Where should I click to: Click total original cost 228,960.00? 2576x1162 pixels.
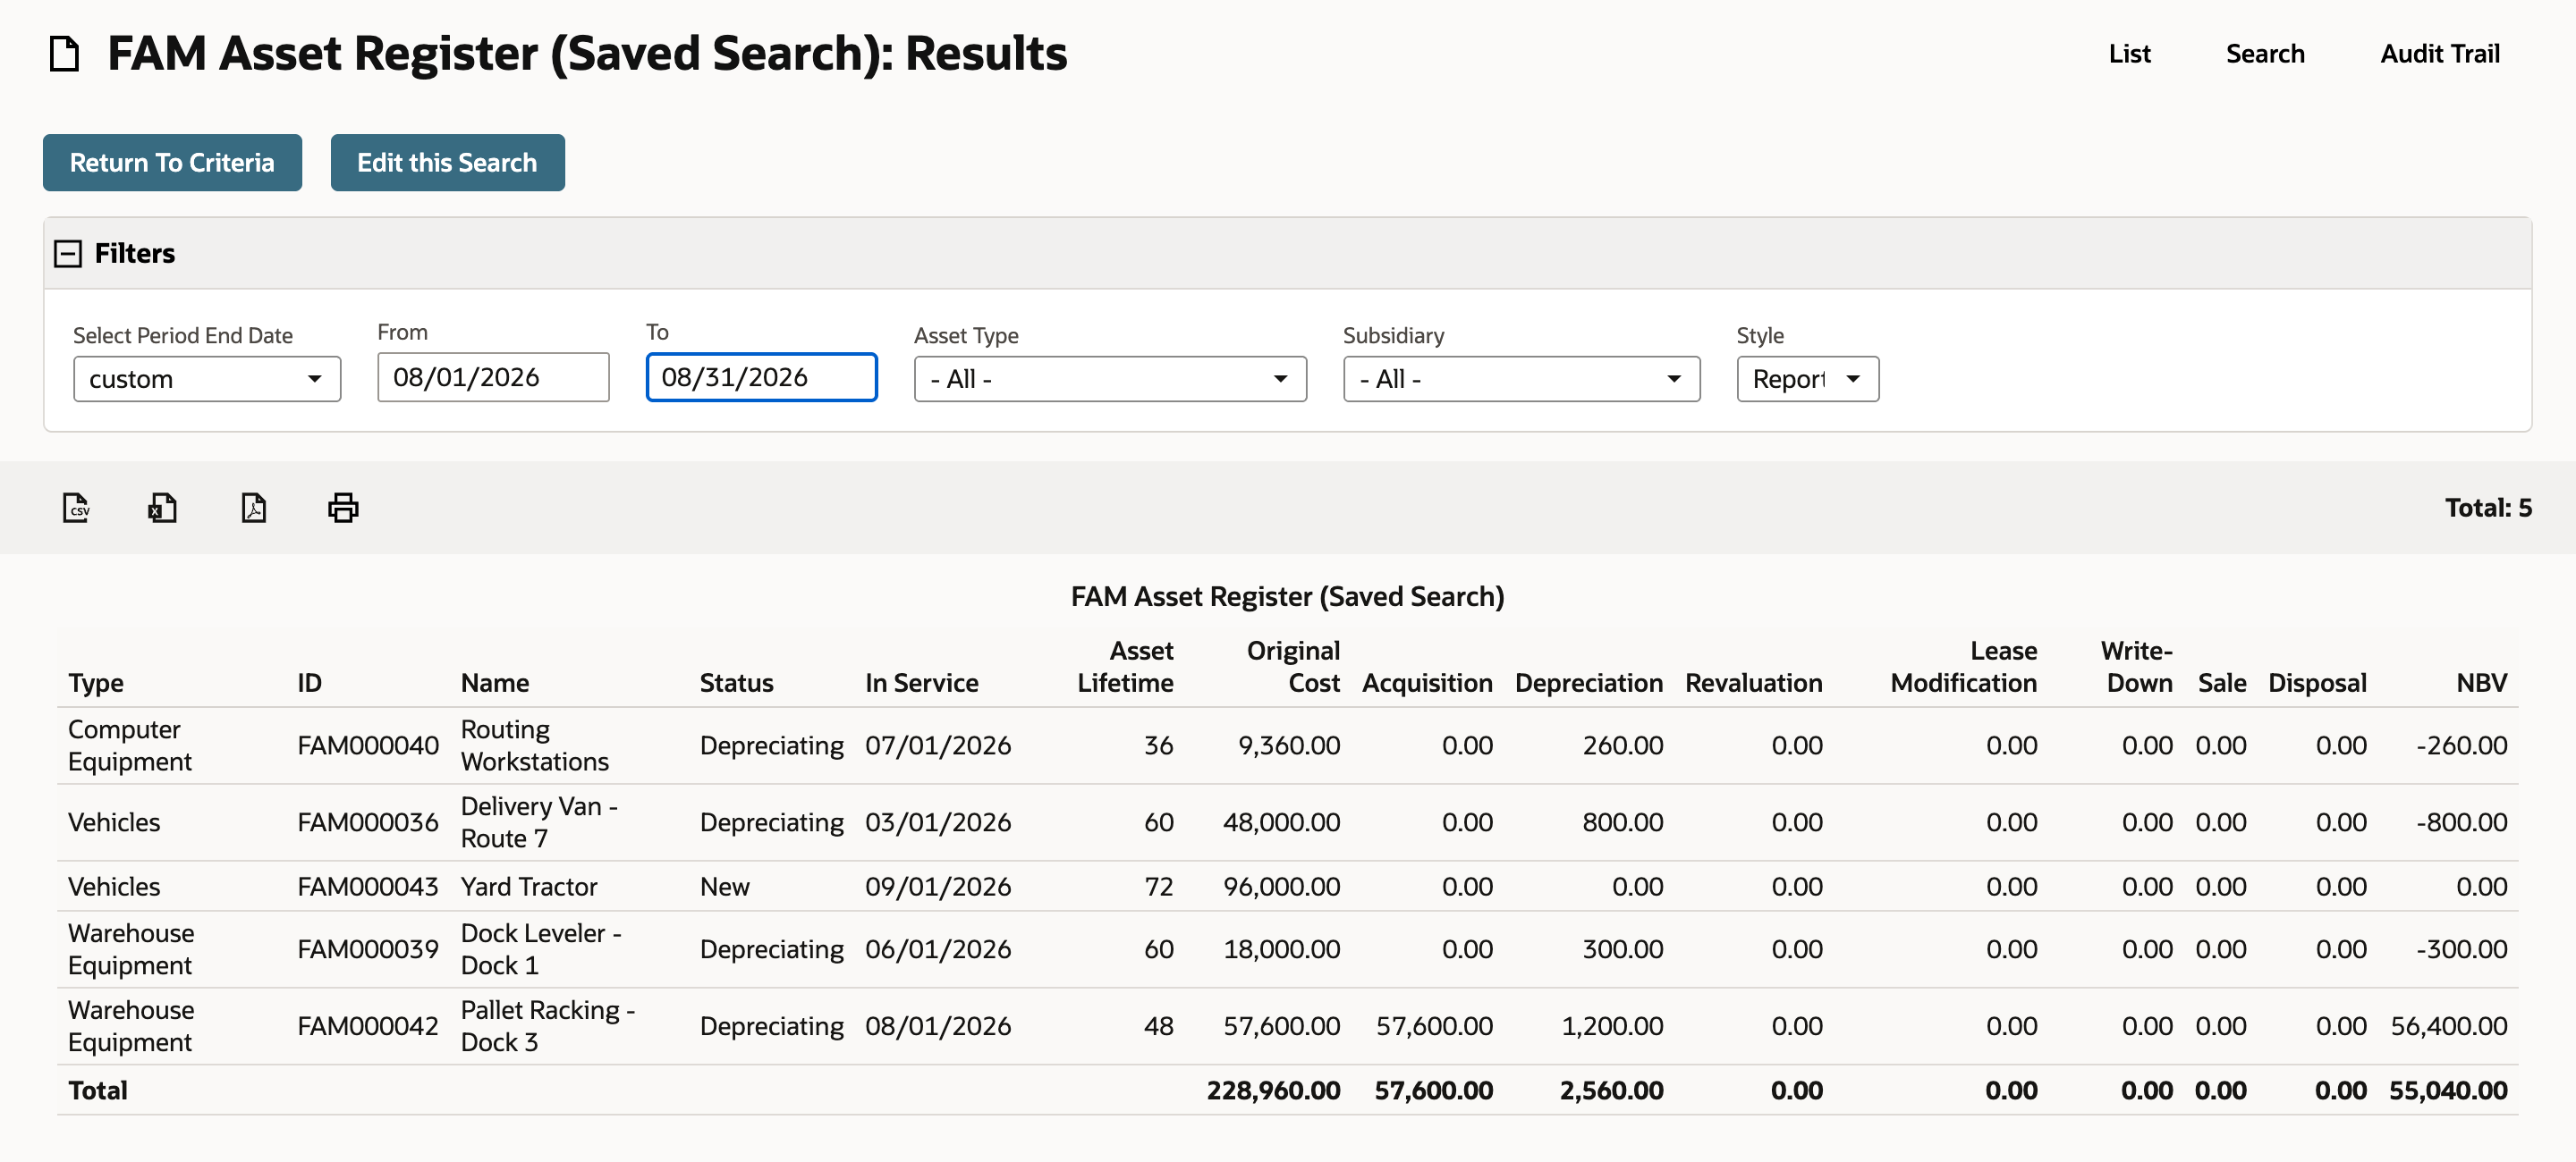coord(1273,1090)
